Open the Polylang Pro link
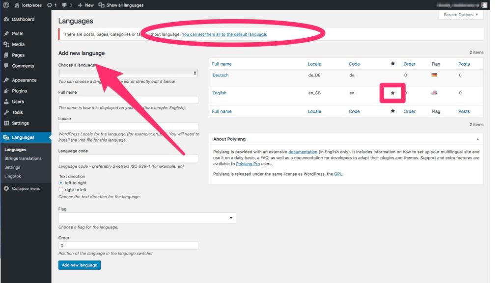This screenshot has height=283, width=503. 248,164
